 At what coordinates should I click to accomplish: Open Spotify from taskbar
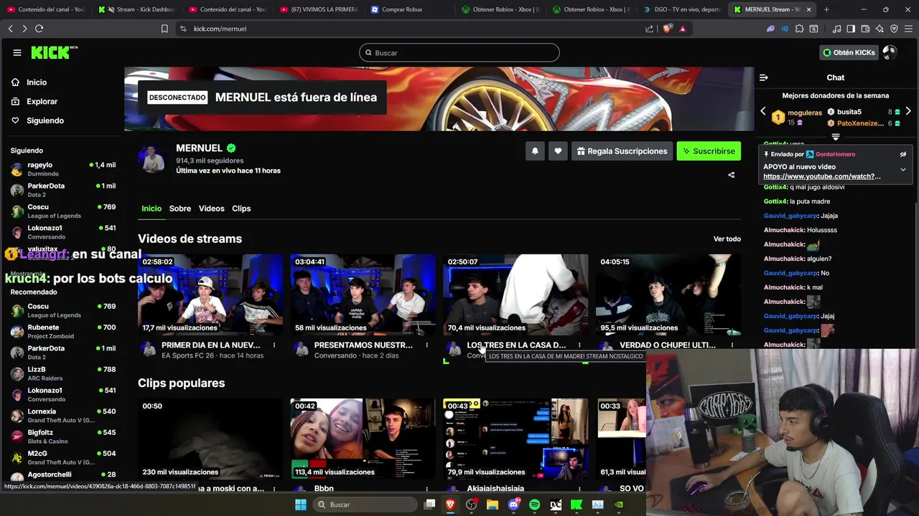click(534, 505)
